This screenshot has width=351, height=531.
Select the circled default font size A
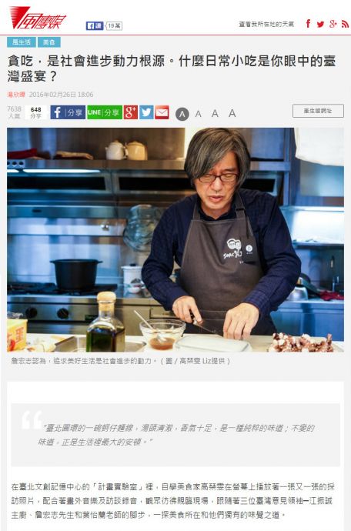tap(182, 114)
